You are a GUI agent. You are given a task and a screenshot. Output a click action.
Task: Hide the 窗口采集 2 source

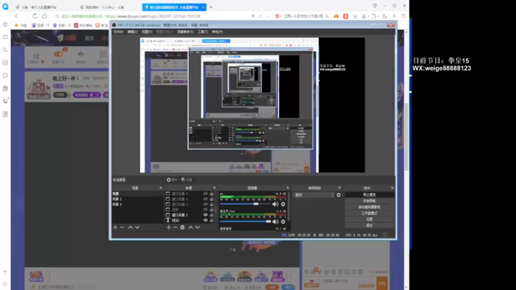click(205, 215)
